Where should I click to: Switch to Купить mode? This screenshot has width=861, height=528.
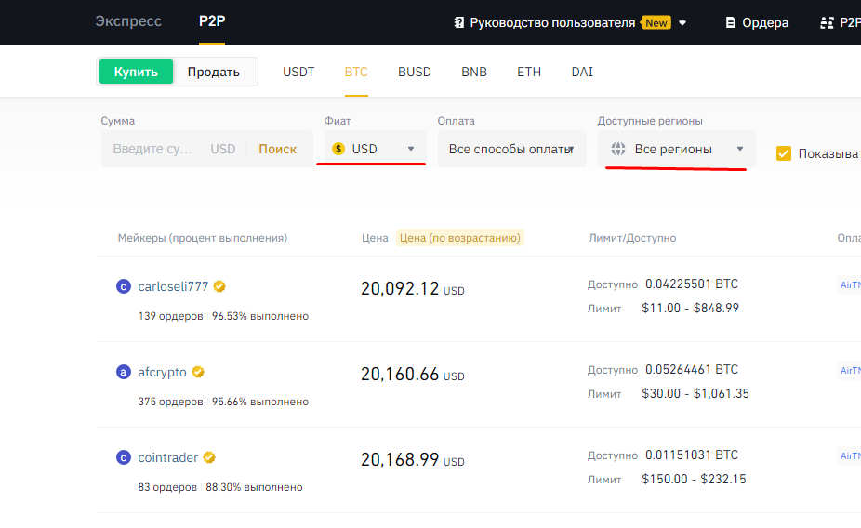point(137,72)
